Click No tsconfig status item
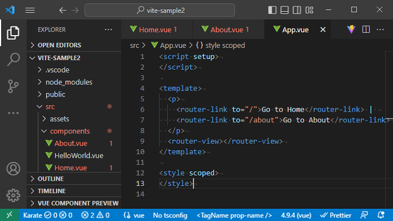 click(x=170, y=215)
